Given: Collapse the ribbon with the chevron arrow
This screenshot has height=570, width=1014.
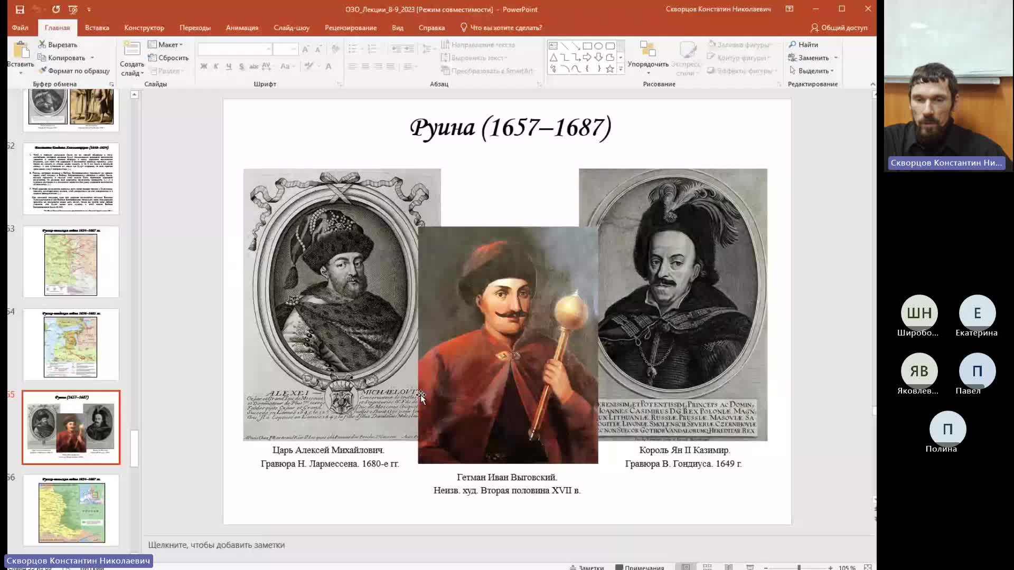Looking at the screenshot, I should [x=872, y=84].
